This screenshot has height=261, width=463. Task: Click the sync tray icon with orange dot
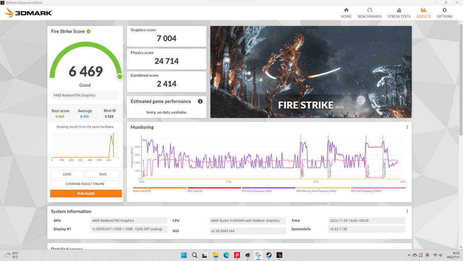coord(421,255)
